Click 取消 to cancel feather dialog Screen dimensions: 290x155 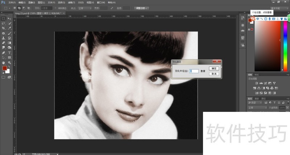[x=214, y=74]
